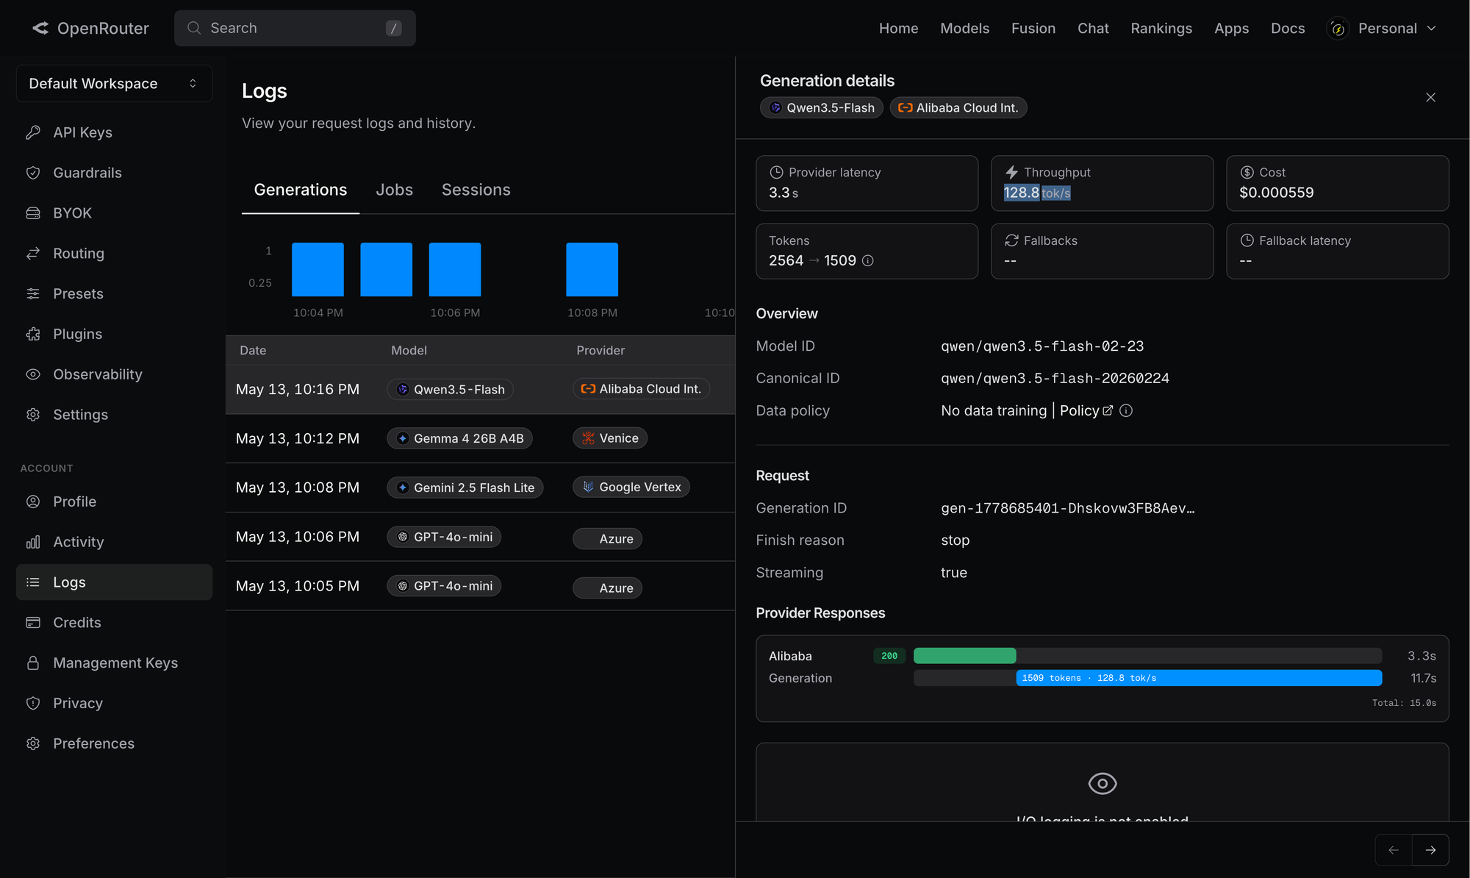Click the Fallbacks refresh icon
The image size is (1470, 878).
pyautogui.click(x=1011, y=240)
